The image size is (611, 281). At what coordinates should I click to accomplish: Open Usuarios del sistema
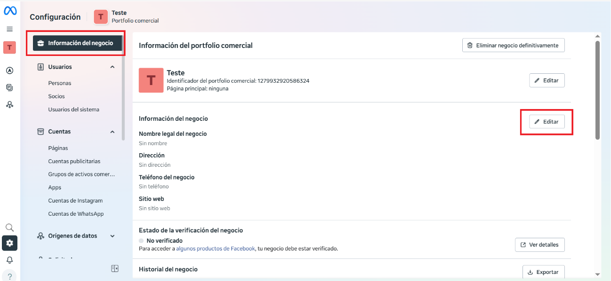coord(74,109)
